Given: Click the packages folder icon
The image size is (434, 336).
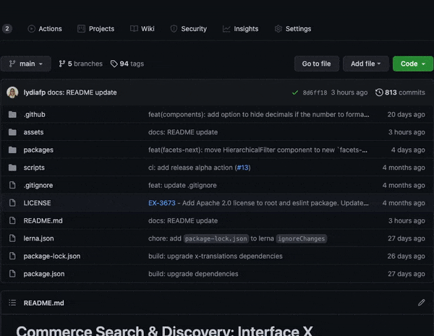Looking at the screenshot, I should coord(12,150).
